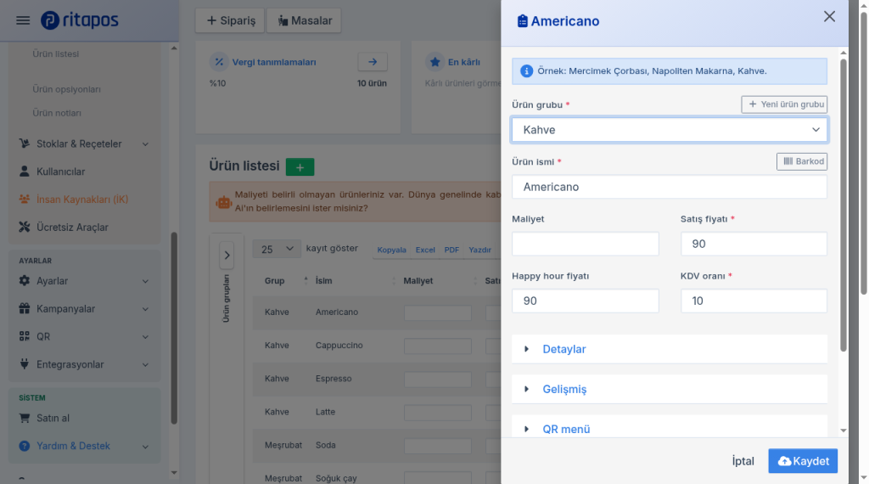Expand the Detaylar section
Image resolution: width=869 pixels, height=484 pixels.
670,349
